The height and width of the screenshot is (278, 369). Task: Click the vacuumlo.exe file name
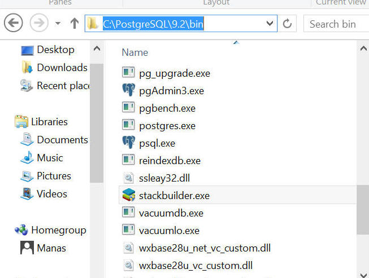point(169,231)
